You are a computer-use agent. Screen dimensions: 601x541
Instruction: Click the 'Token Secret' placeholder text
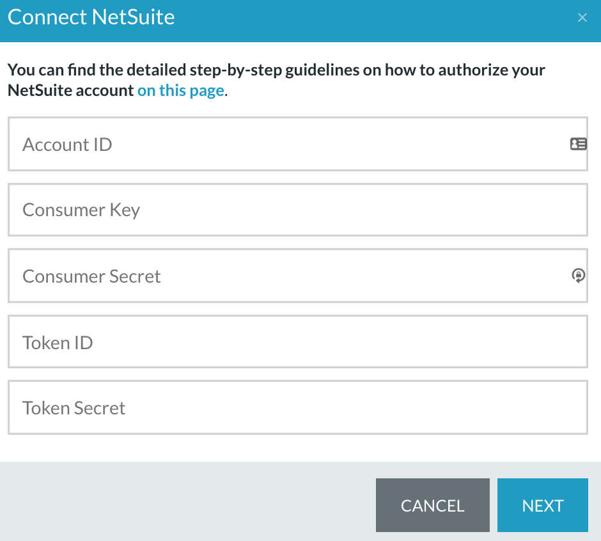coord(74,408)
